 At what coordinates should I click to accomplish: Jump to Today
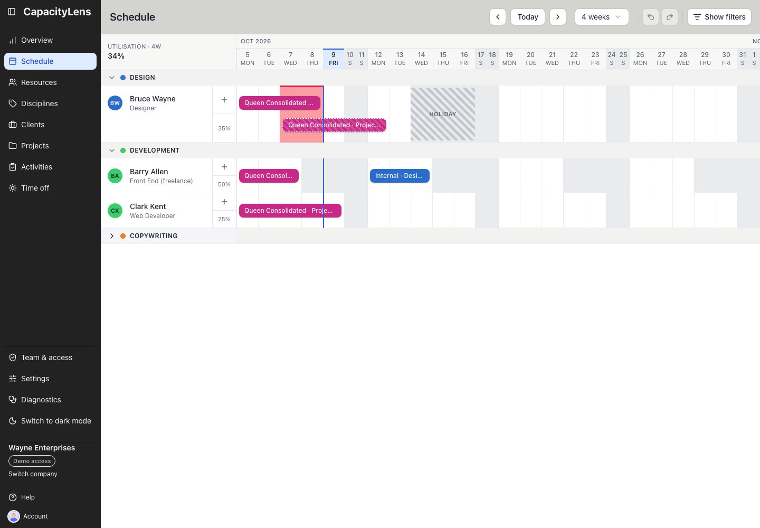[528, 17]
